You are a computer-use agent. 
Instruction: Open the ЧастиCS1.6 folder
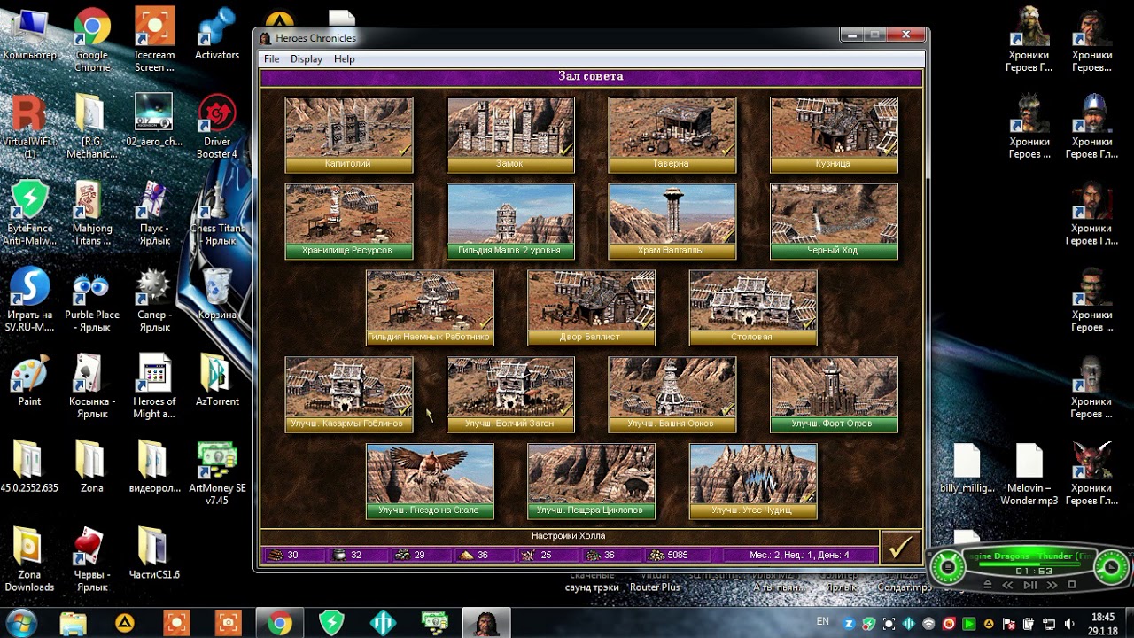tap(155, 555)
